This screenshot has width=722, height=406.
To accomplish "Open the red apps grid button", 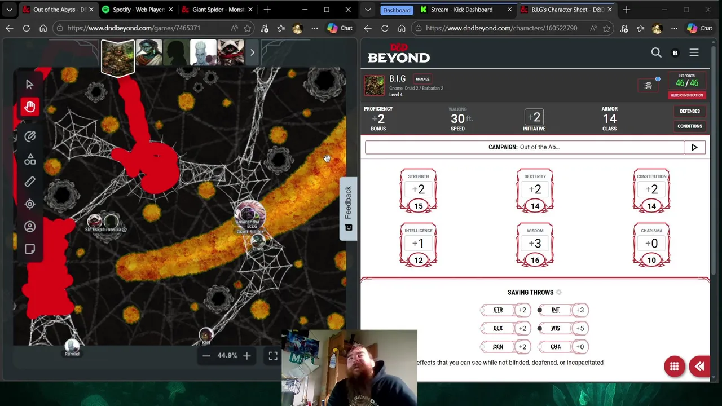I will tap(674, 367).
